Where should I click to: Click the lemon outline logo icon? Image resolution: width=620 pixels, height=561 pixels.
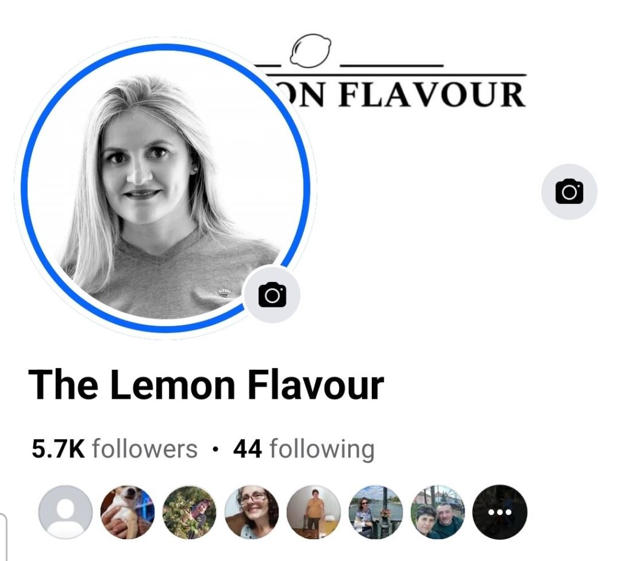(311, 50)
